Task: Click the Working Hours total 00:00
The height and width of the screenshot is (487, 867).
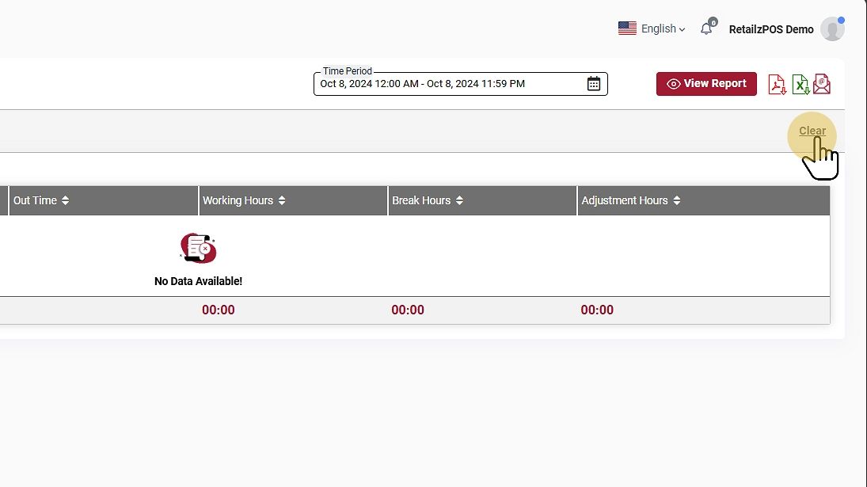Action: (x=218, y=310)
